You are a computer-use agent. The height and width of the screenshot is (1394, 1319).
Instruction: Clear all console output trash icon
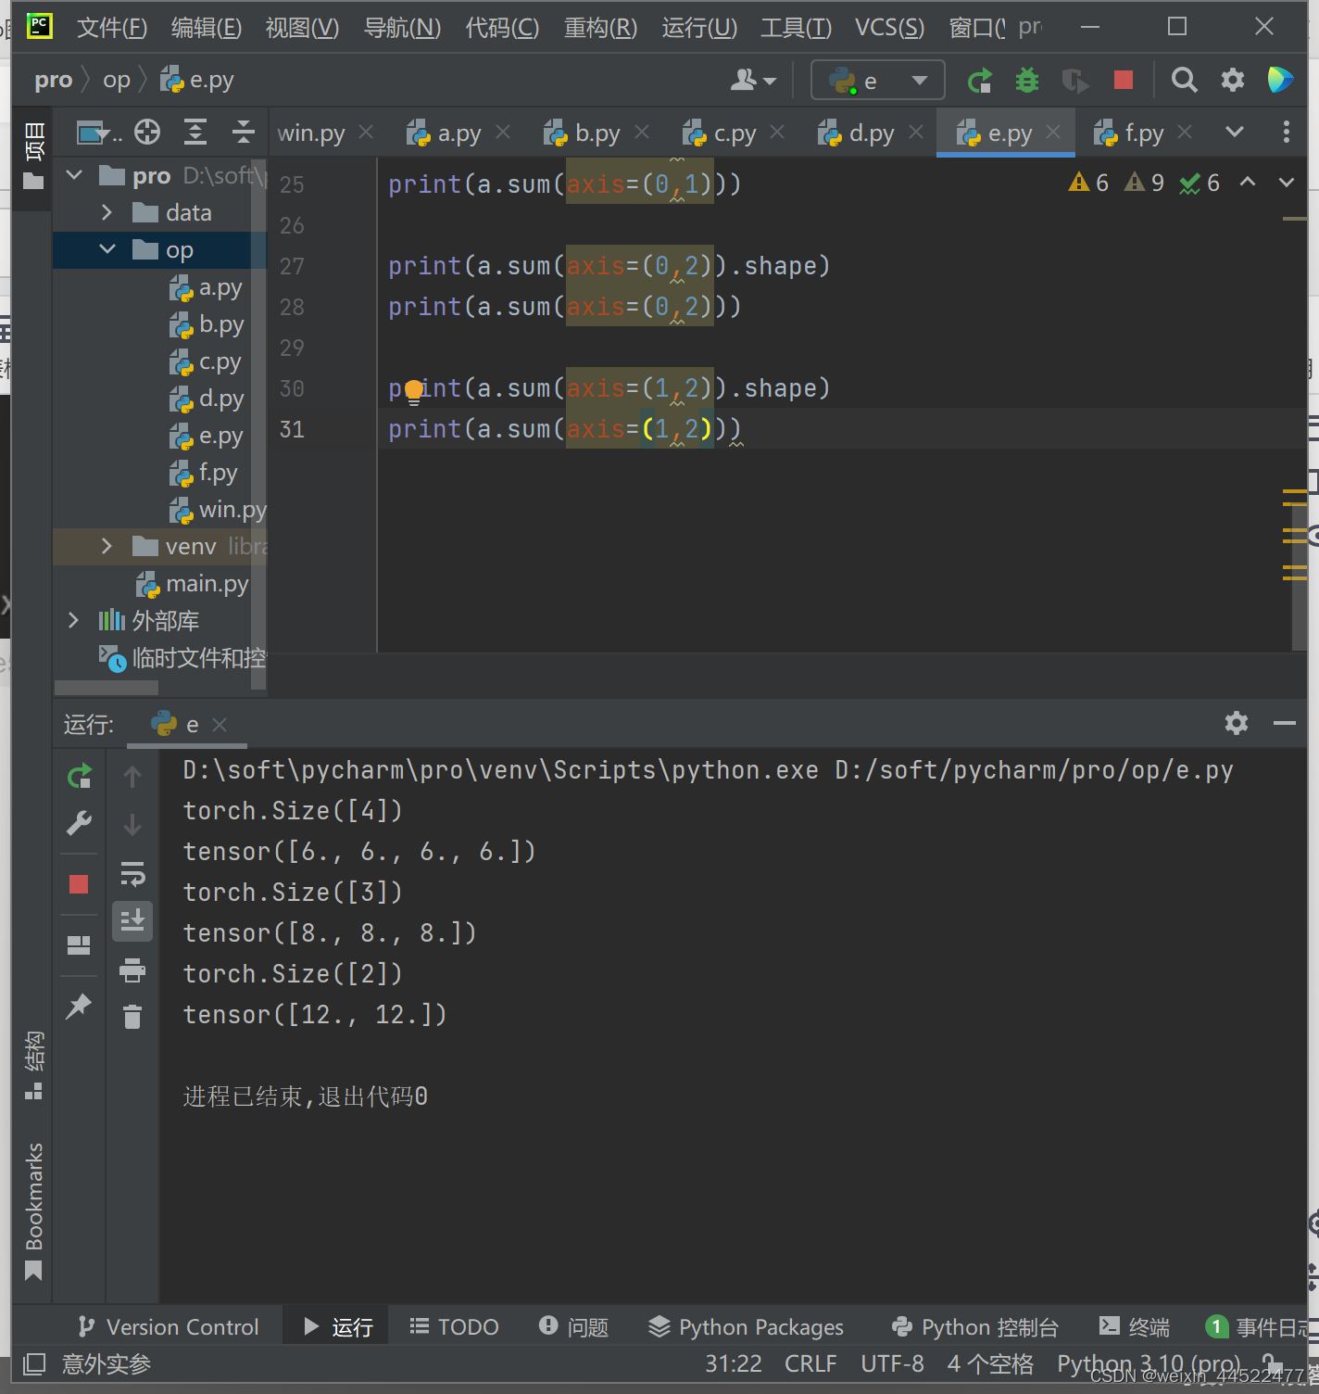pos(132,1017)
